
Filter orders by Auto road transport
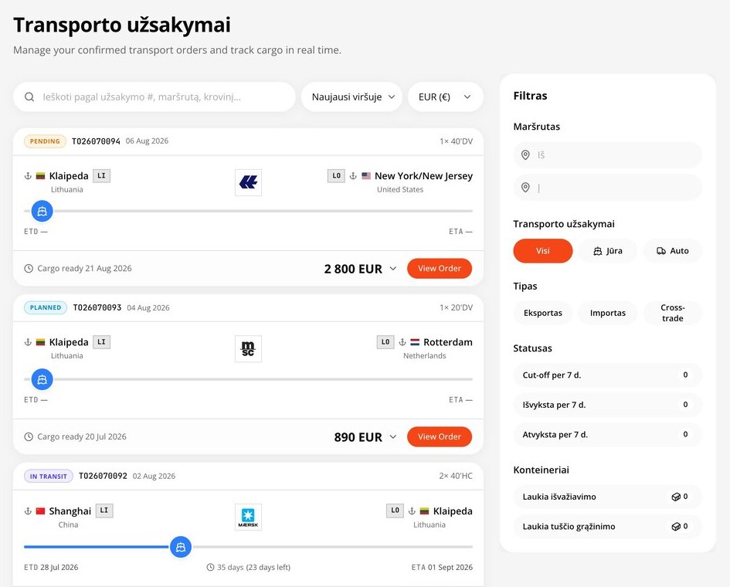673,251
